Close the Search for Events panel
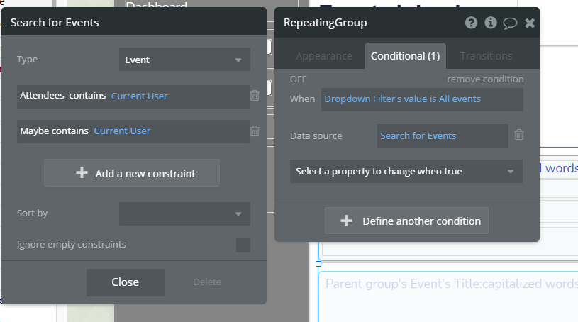The width and height of the screenshot is (578, 322). pos(125,282)
